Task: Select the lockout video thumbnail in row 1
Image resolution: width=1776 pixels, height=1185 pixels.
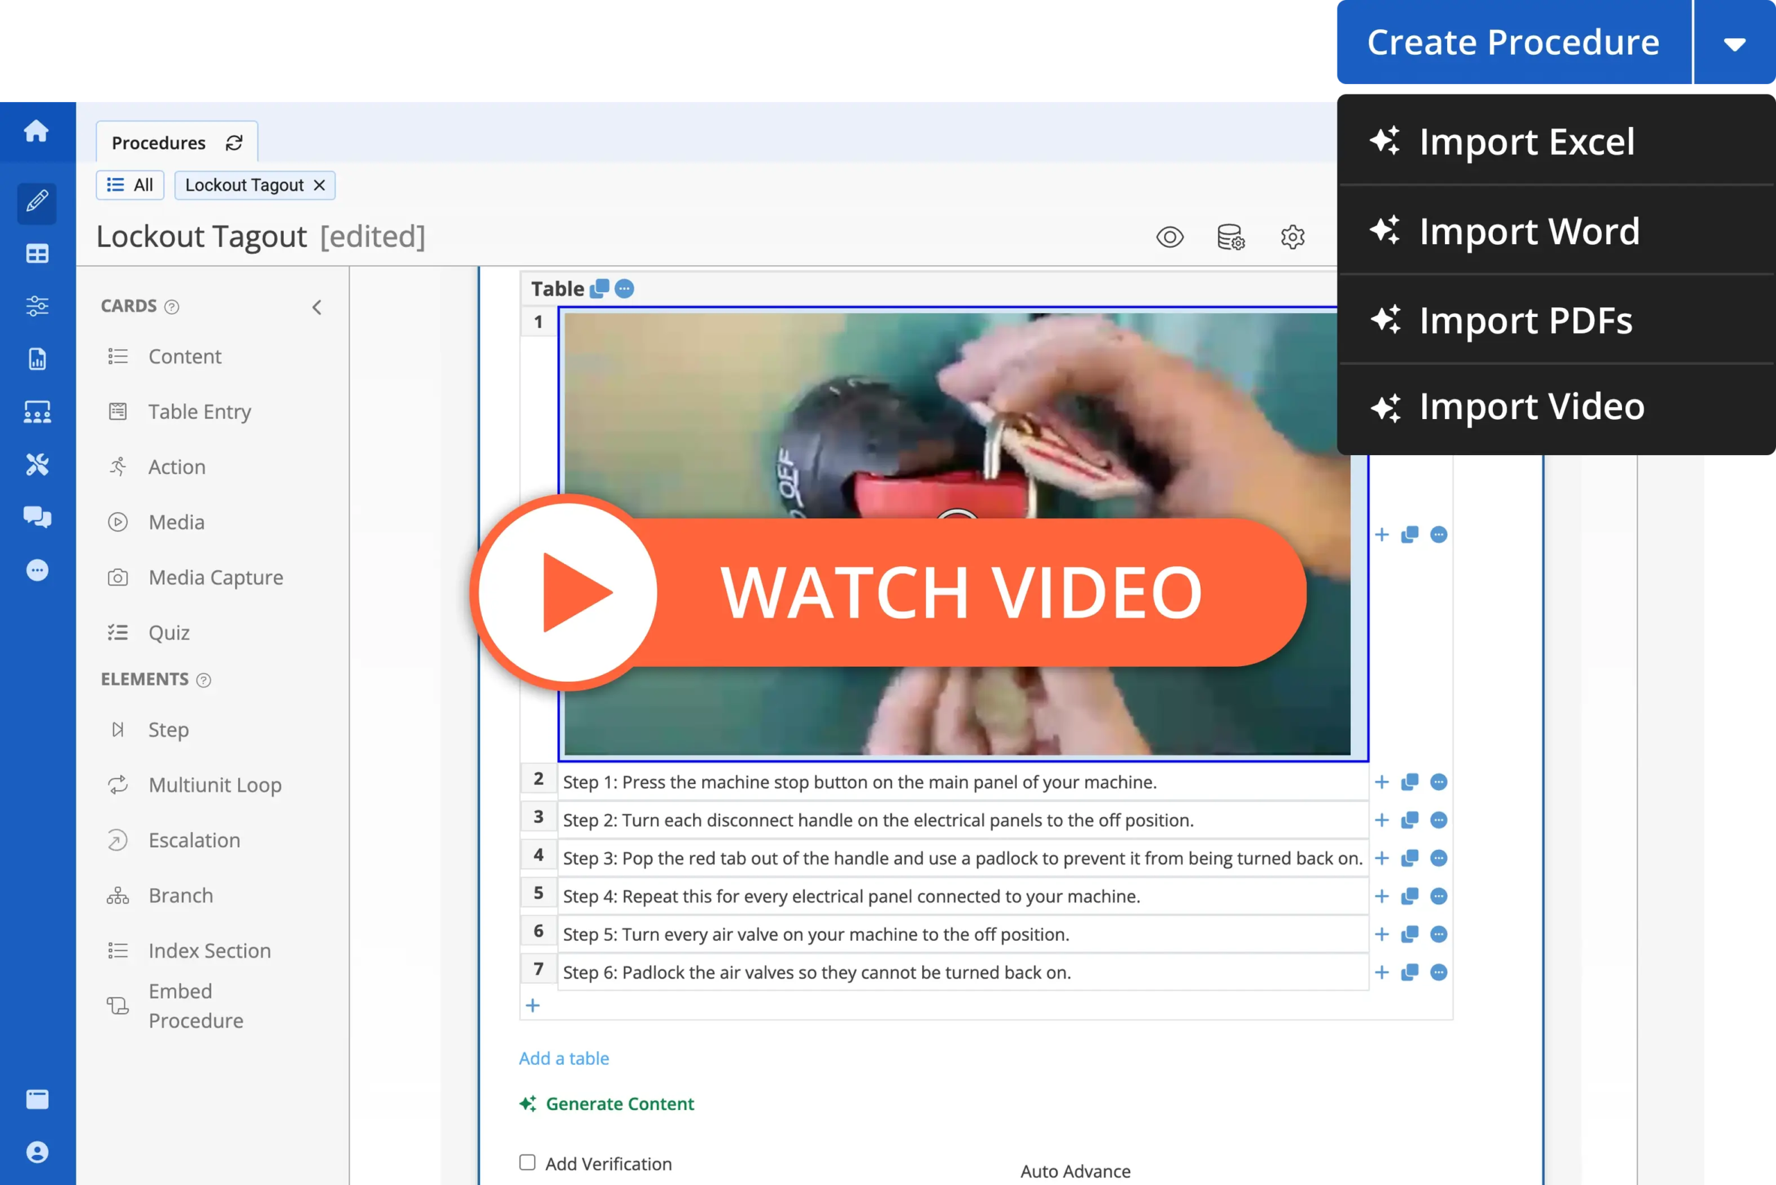Action: [x=957, y=534]
